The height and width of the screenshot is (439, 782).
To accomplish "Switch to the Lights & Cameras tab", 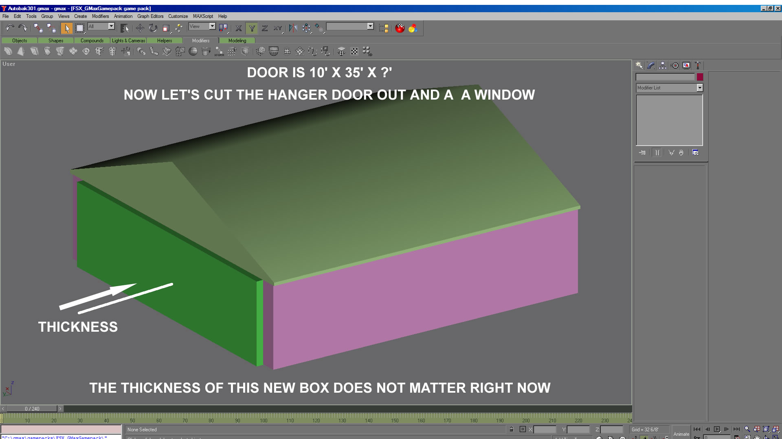I will coord(128,41).
